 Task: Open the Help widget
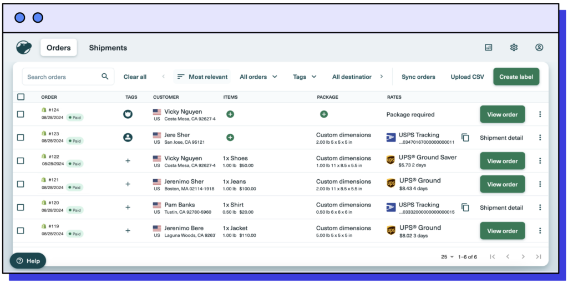(x=28, y=261)
